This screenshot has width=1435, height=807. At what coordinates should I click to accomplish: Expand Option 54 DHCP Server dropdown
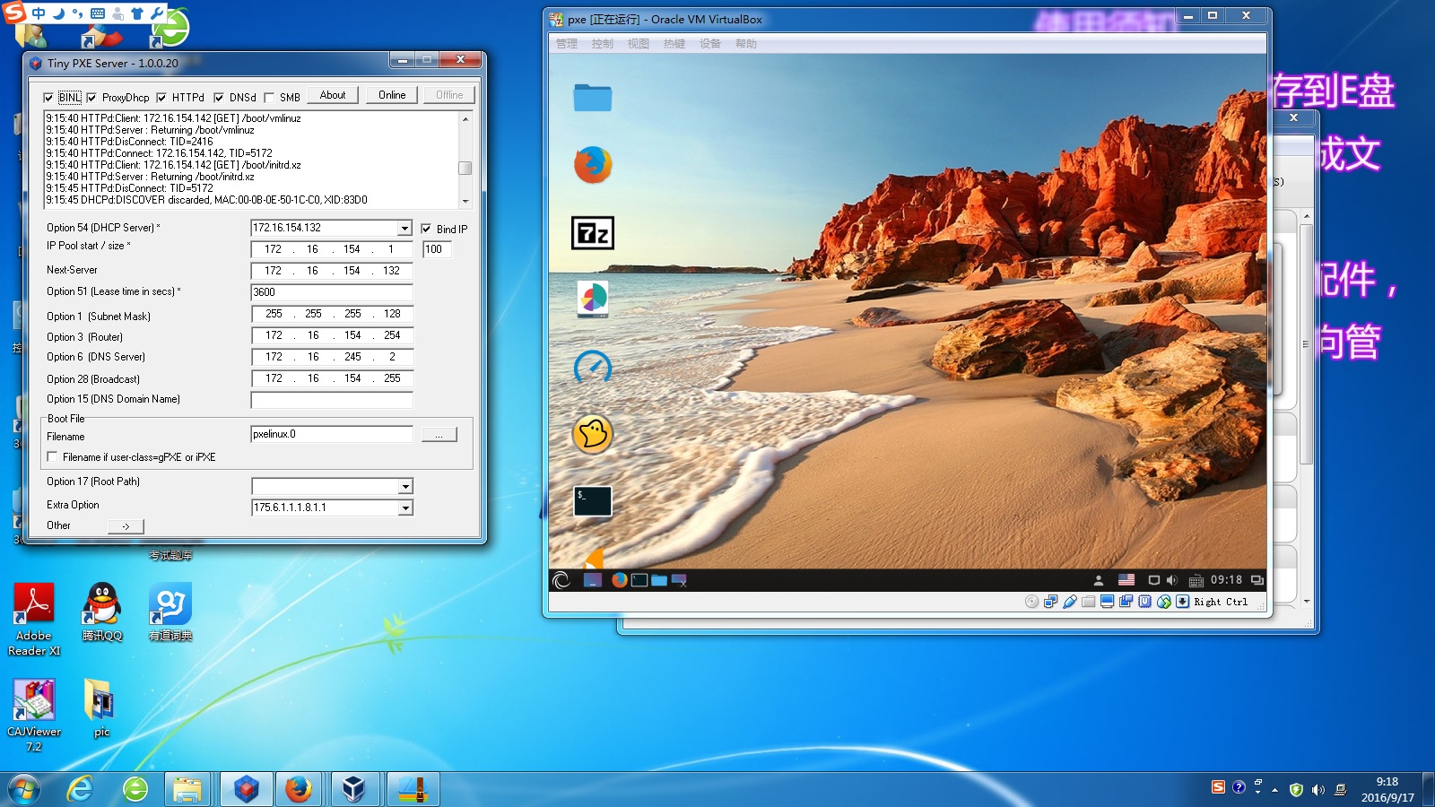click(404, 229)
